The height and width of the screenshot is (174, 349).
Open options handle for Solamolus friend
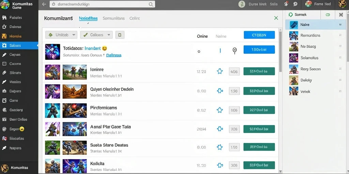click(x=340, y=57)
